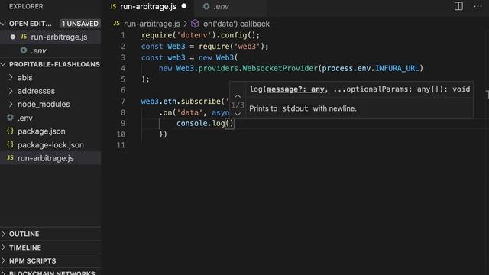Click the EXPLORER panel title
This screenshot has height=275, width=489.
26,7
